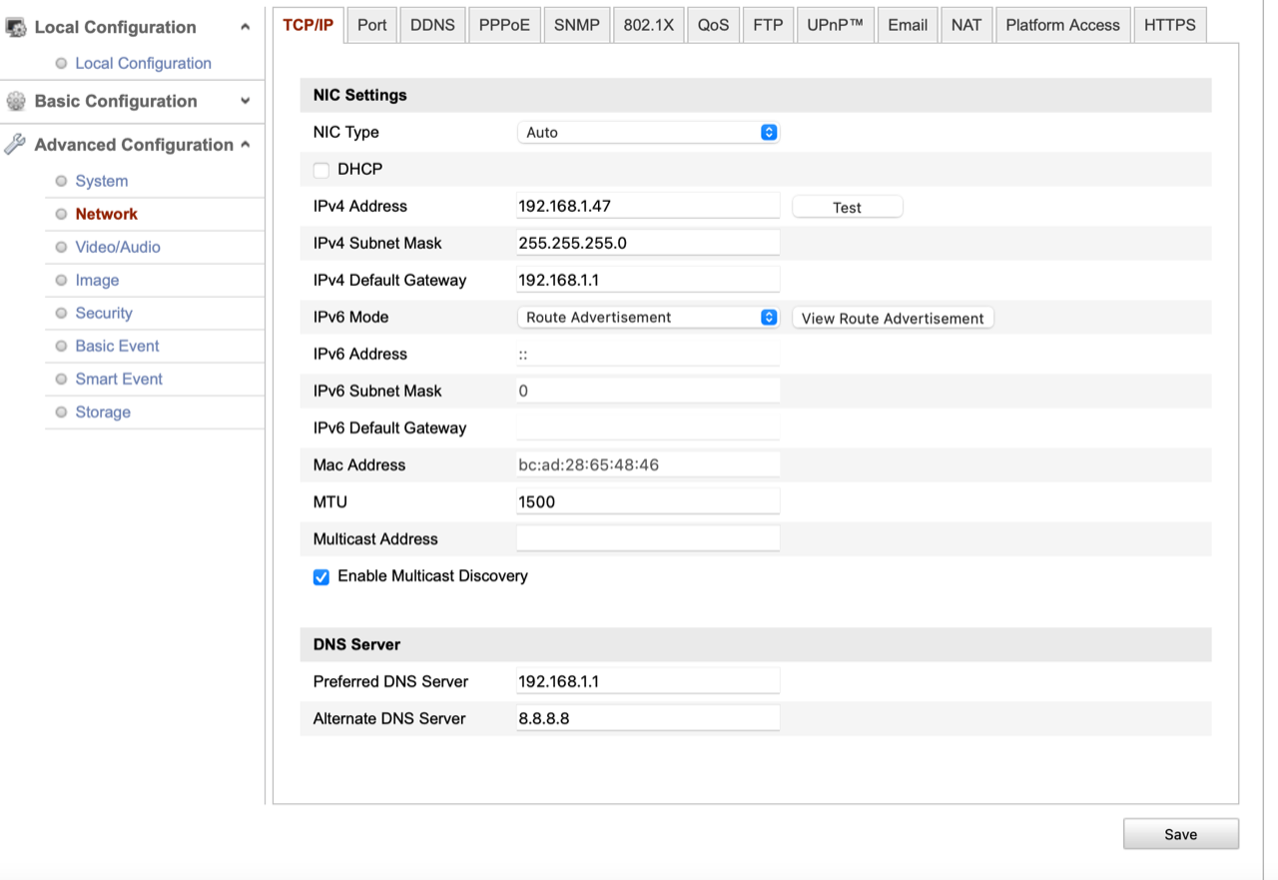Click the IPv6 Default Gateway field
Viewport: 1278px width, 880px height.
tap(647, 428)
